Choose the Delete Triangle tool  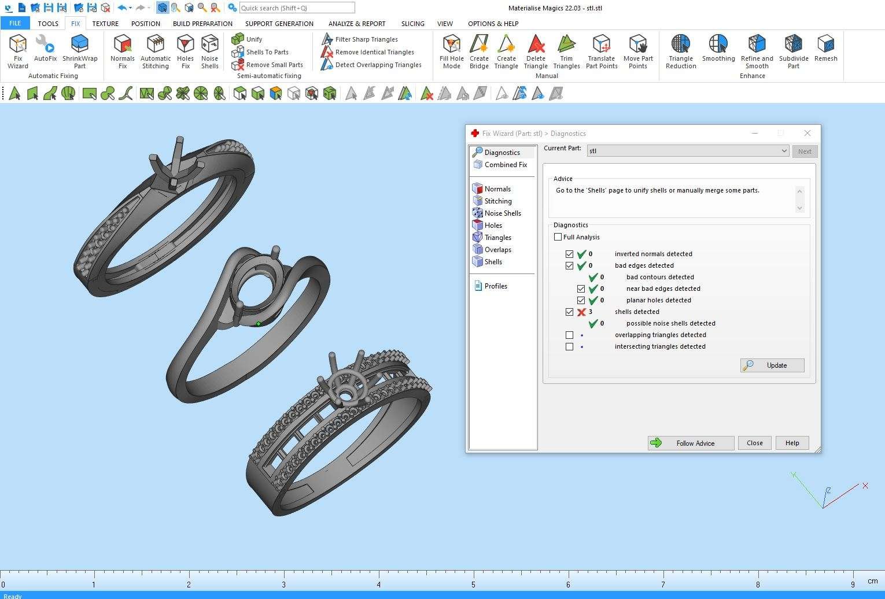(536, 51)
